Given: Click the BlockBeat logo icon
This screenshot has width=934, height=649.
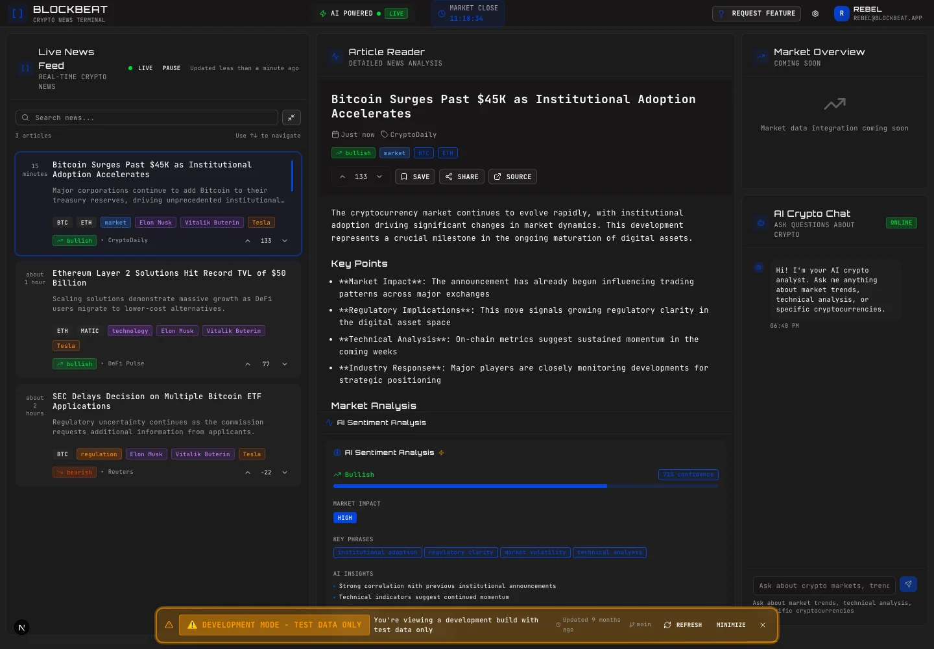Looking at the screenshot, I should pos(18,13).
